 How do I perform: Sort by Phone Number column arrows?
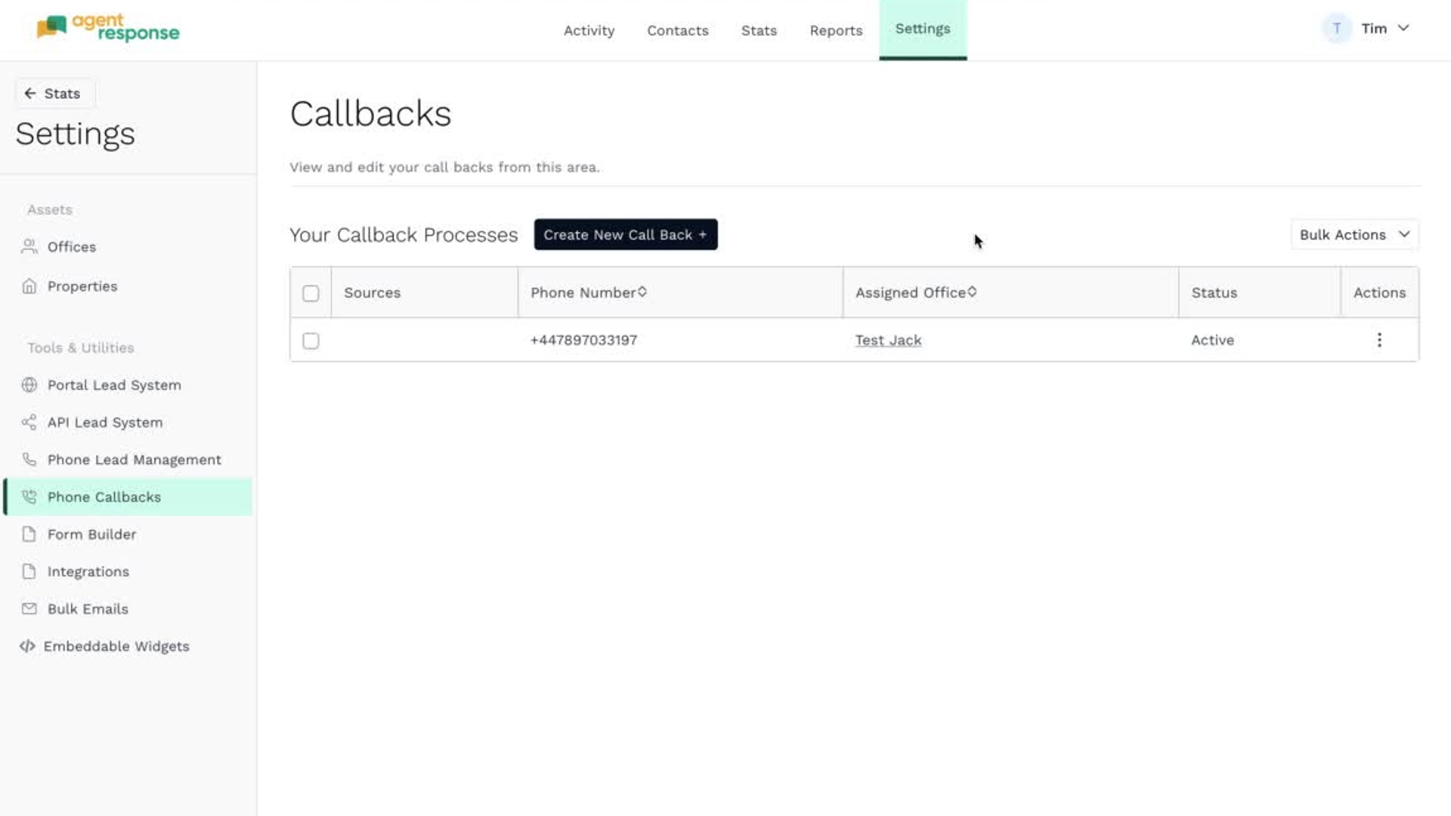[x=642, y=292]
